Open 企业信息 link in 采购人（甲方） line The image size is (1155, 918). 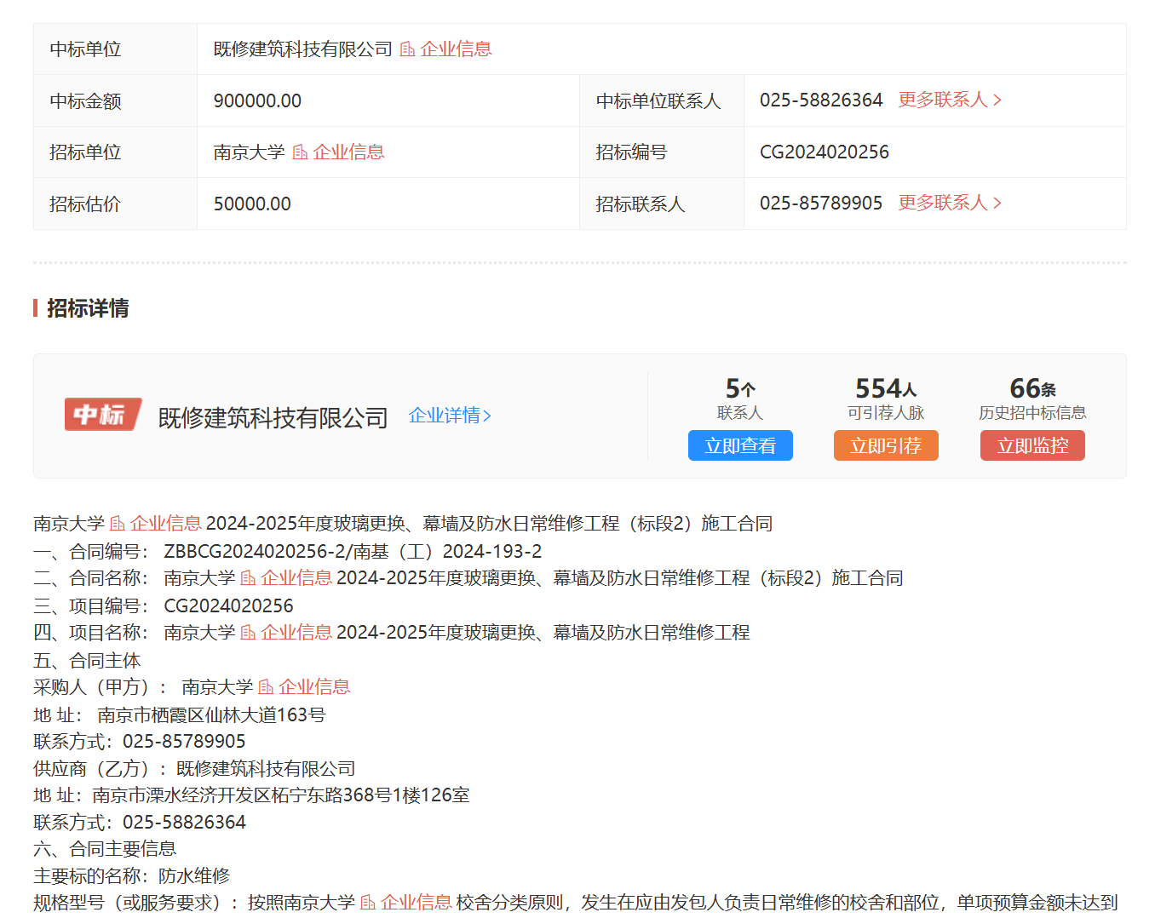(314, 687)
